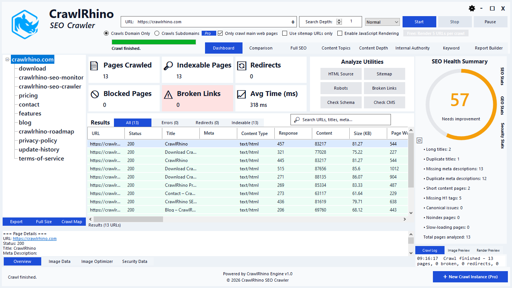Increase Search Depth using the up arrow

tap(339, 20)
